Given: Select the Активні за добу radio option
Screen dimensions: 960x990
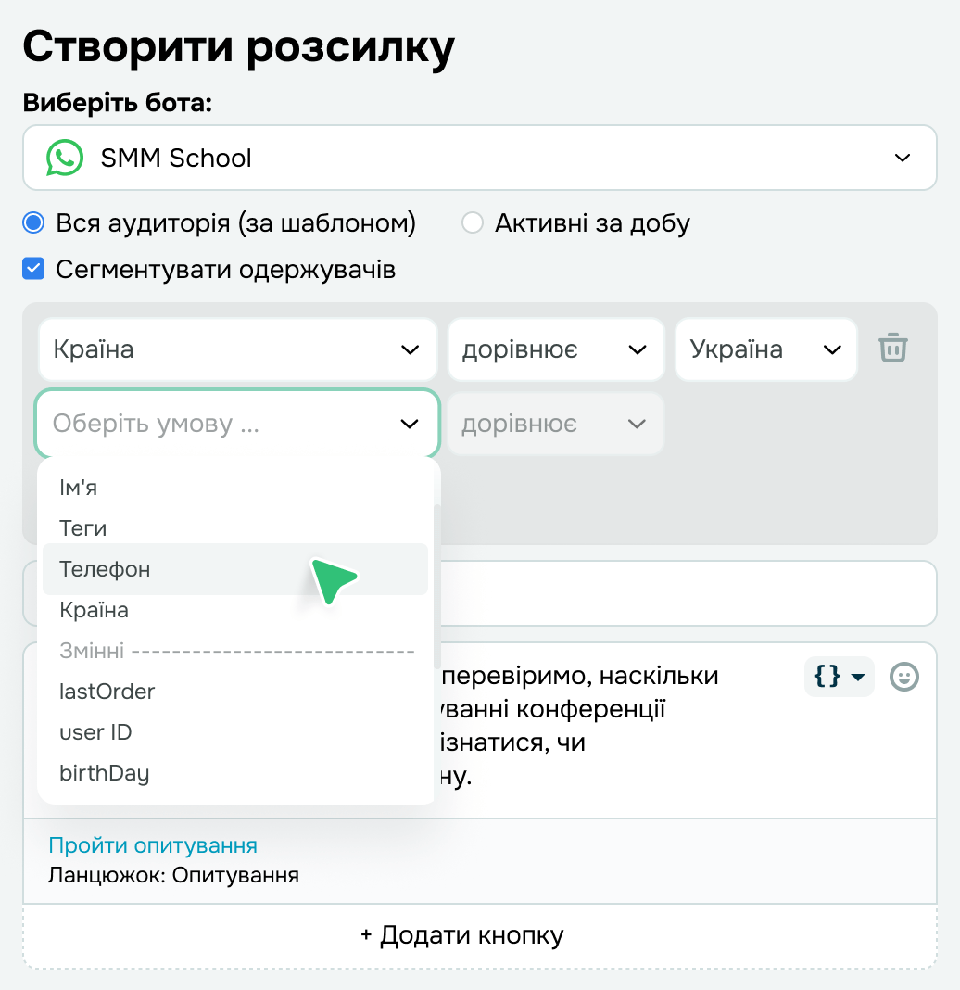Looking at the screenshot, I should (x=473, y=223).
